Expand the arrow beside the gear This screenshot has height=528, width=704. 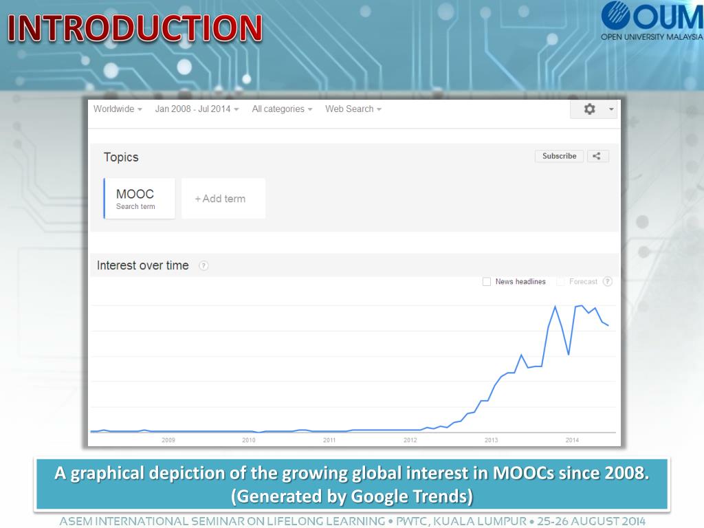click(x=611, y=109)
